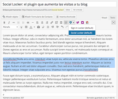118x99 pixels.
Task: Open text color picker arrow
Action: click(x=34, y=27)
